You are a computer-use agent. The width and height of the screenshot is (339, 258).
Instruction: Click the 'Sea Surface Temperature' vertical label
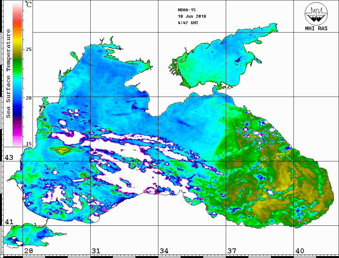click(8, 74)
